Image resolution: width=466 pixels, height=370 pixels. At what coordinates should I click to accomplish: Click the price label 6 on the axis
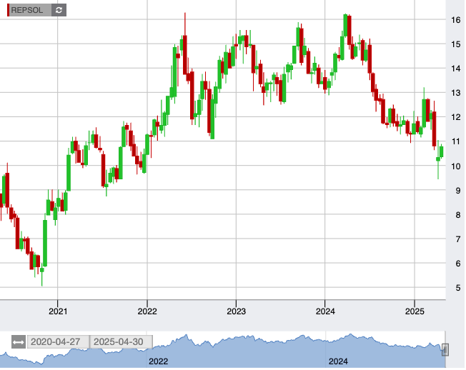tap(458, 264)
